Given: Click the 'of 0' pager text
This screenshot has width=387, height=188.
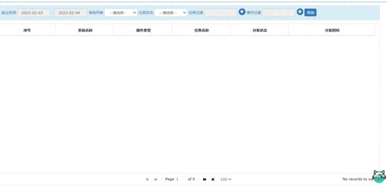Looking at the screenshot, I should pyautogui.click(x=191, y=179).
